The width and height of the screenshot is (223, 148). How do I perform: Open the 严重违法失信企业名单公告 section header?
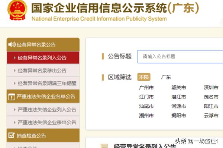click(x=43, y=97)
